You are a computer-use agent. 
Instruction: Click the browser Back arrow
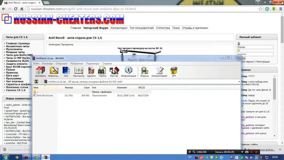4,9
